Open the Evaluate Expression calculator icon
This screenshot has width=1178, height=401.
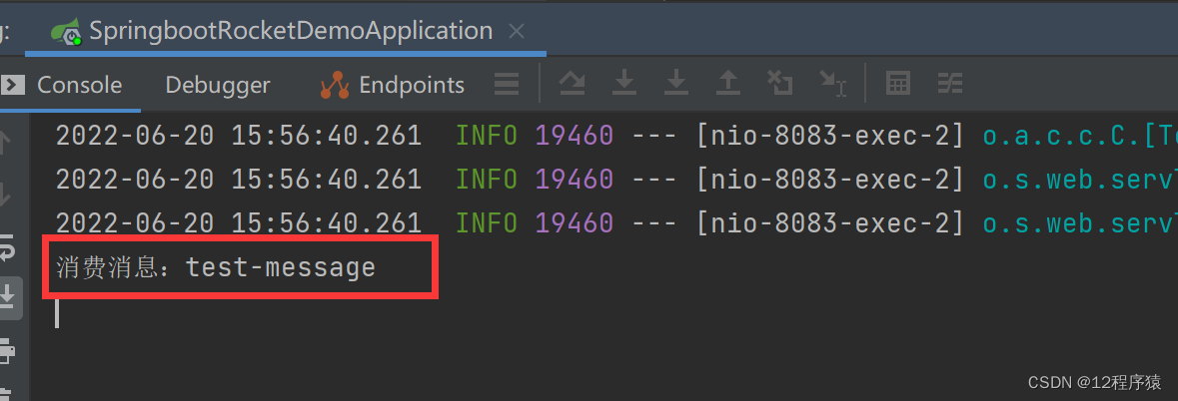pyautogui.click(x=898, y=83)
